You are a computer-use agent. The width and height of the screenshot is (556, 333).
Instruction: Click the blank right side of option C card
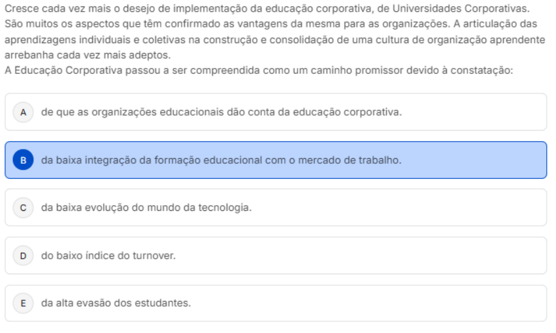tap(405, 208)
